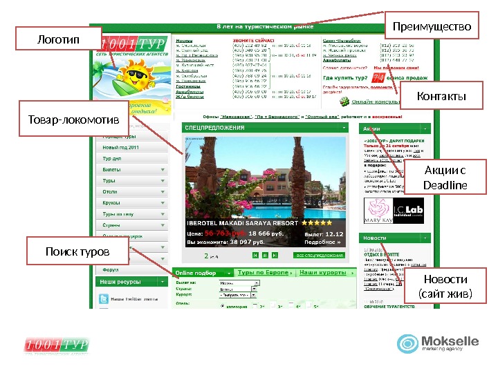Open the Новый год 2011 menu item

132,148
